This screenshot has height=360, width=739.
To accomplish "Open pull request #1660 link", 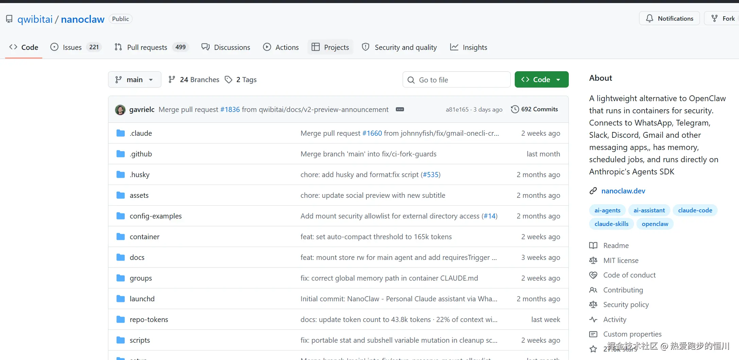I will click(x=372, y=133).
